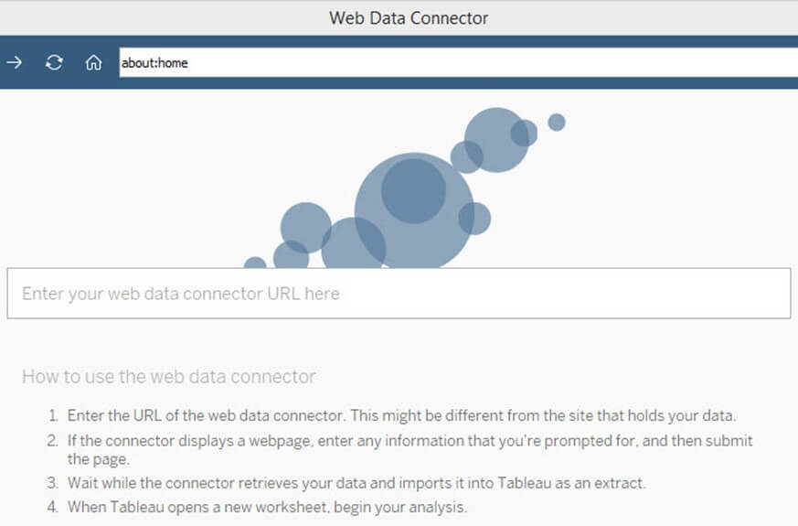Click the web data connector URL field
The width and height of the screenshot is (798, 526).
[399, 294]
